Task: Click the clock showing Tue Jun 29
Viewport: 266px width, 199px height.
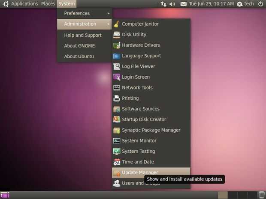Action: (x=212, y=4)
